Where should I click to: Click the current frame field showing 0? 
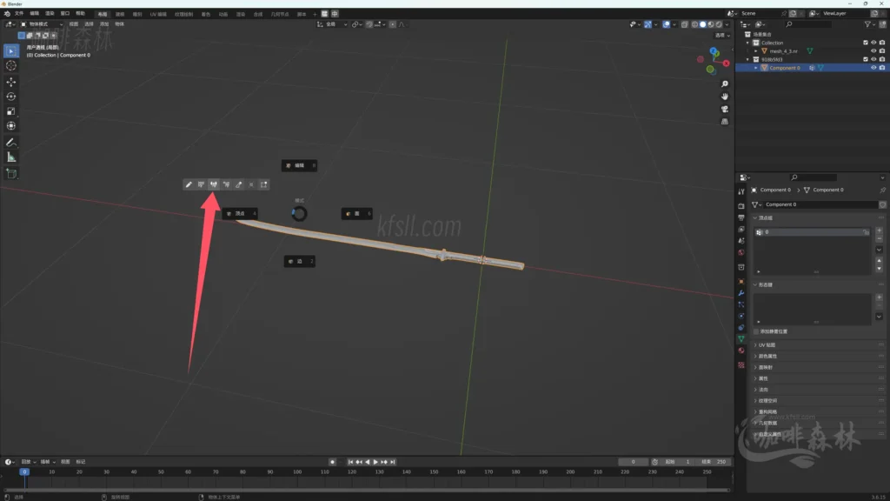point(633,462)
